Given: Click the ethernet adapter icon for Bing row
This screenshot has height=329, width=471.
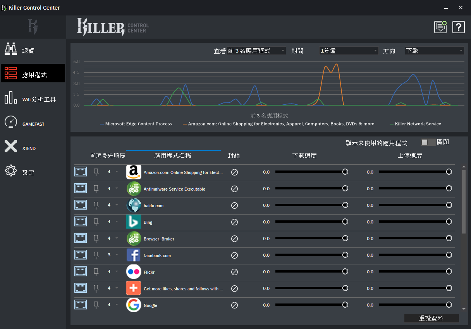Looking at the screenshot, I should click(81, 222).
